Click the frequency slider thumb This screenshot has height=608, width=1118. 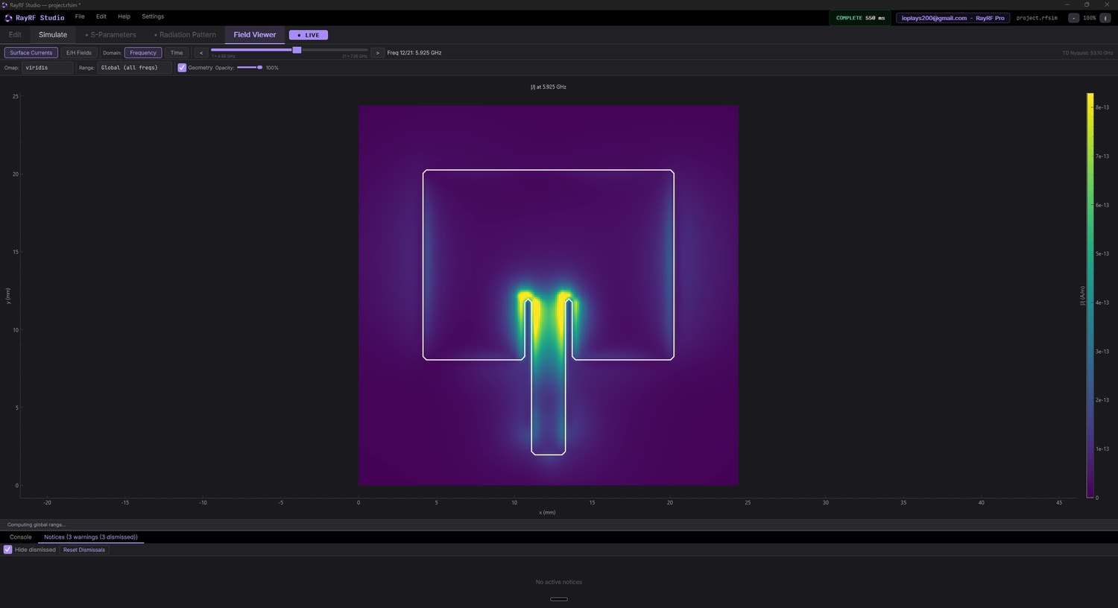[297, 50]
